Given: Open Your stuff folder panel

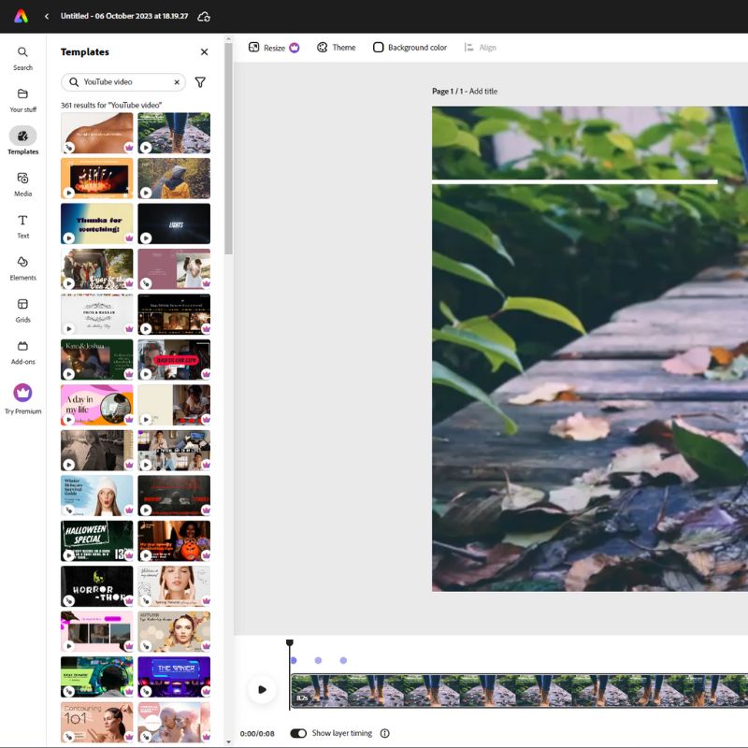Looking at the screenshot, I should point(22,100).
